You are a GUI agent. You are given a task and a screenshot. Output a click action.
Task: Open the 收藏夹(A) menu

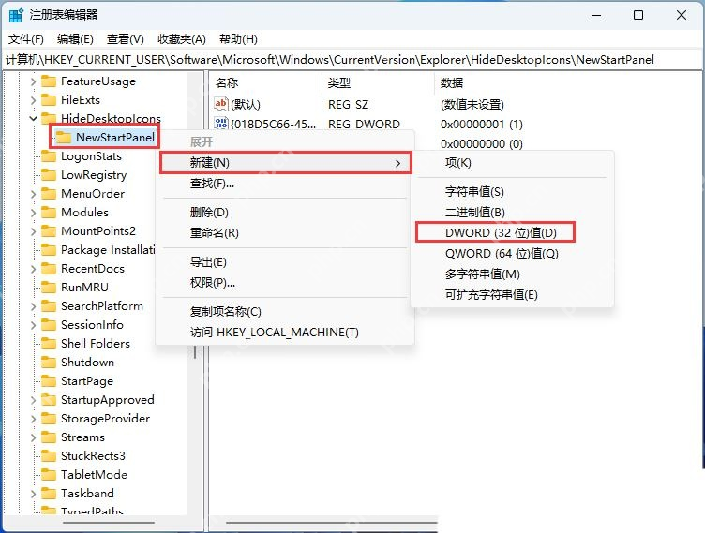pyautogui.click(x=182, y=39)
